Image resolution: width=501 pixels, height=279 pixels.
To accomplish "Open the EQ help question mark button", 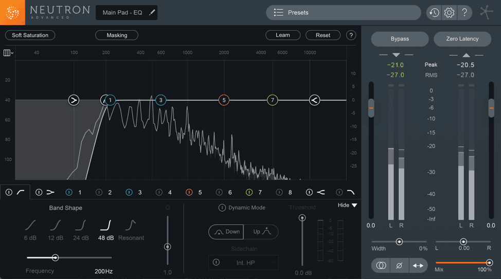I will pos(351,35).
